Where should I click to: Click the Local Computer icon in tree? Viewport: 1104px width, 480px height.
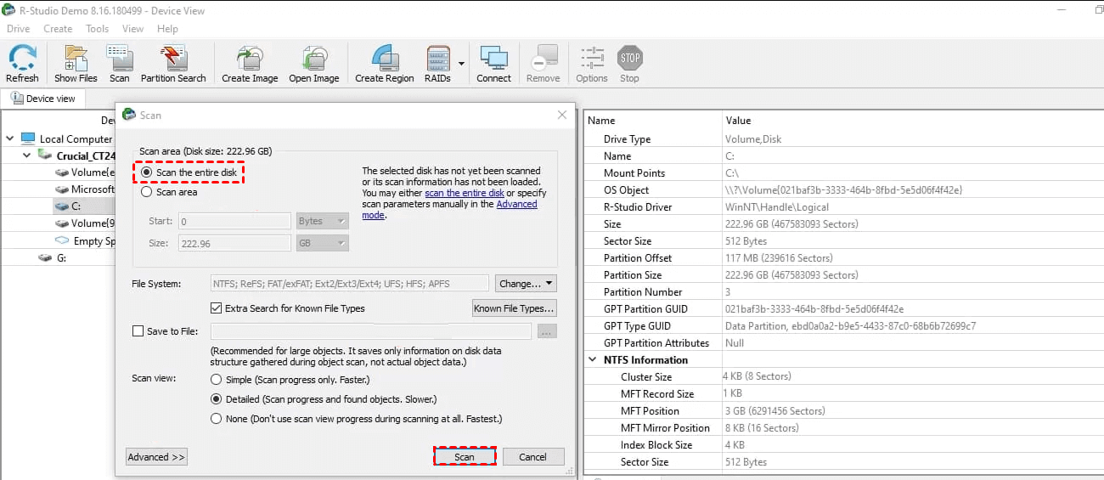[x=28, y=138]
